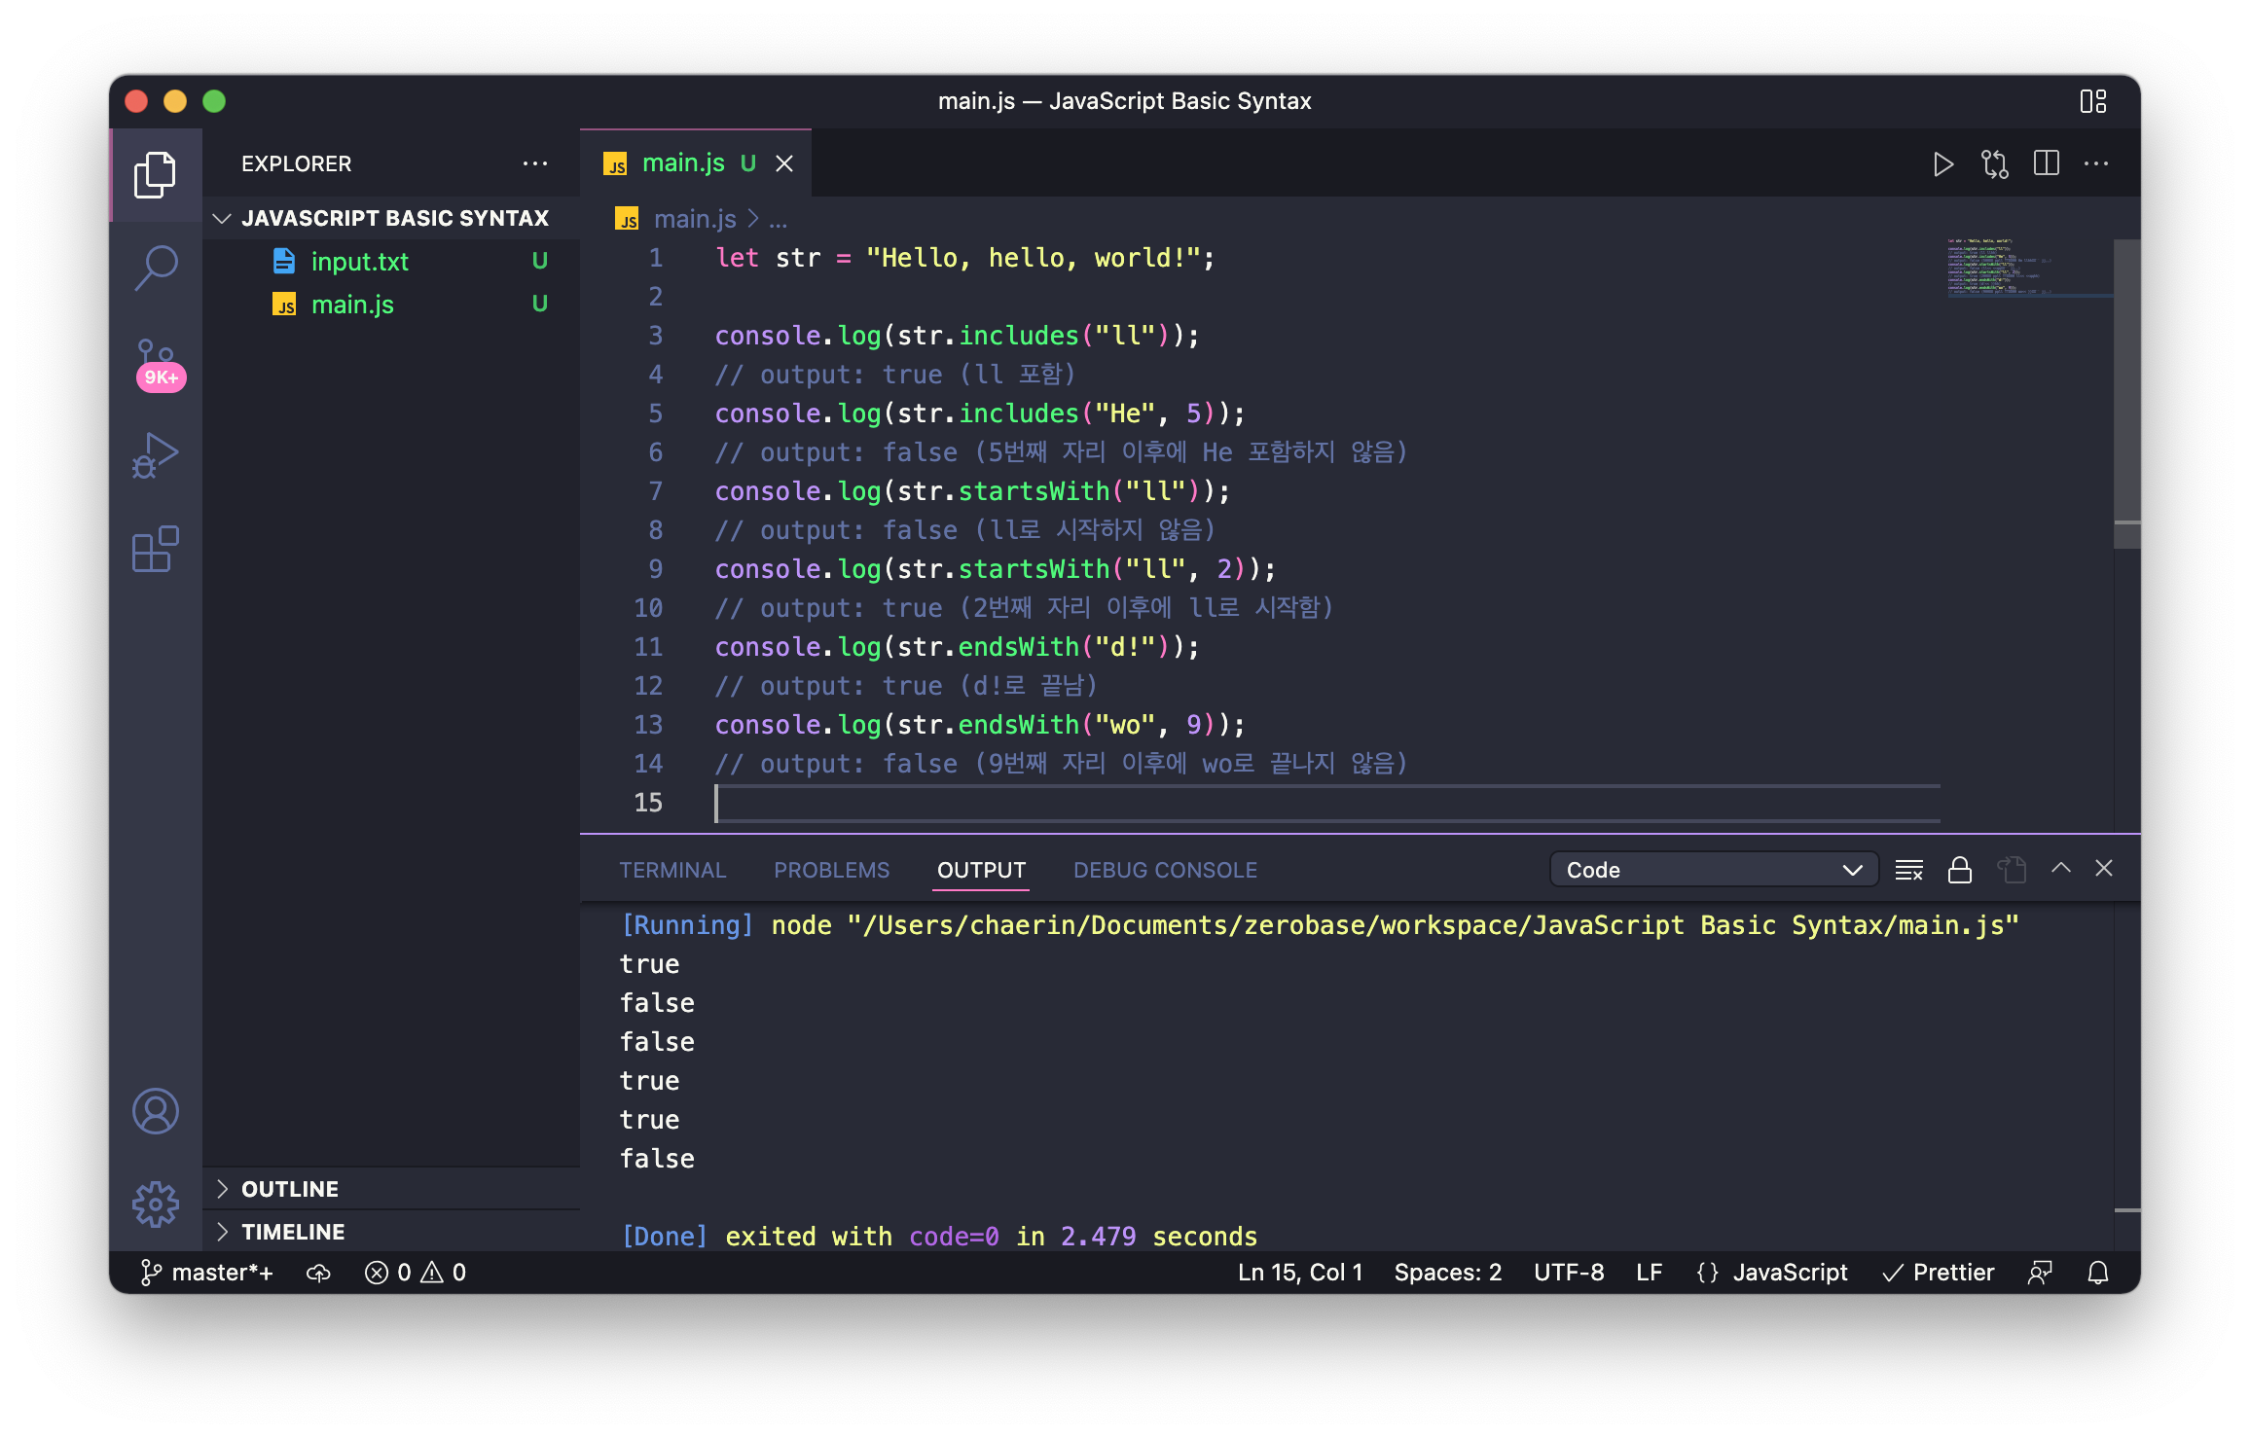Image resolution: width=2250 pixels, height=1438 pixels.
Task: Clear the output panel contents
Action: [1908, 870]
